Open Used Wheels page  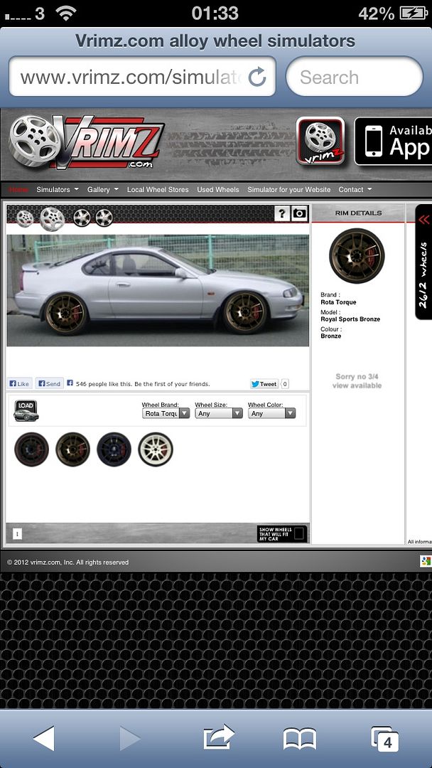[217, 190]
